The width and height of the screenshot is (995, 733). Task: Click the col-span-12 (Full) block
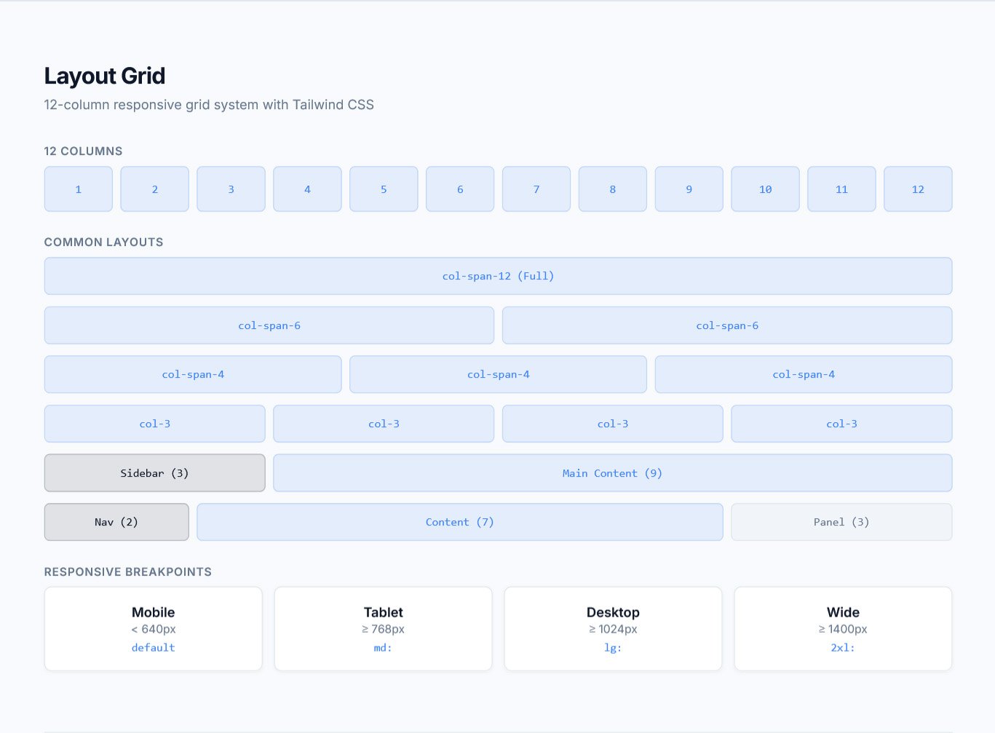(x=498, y=276)
